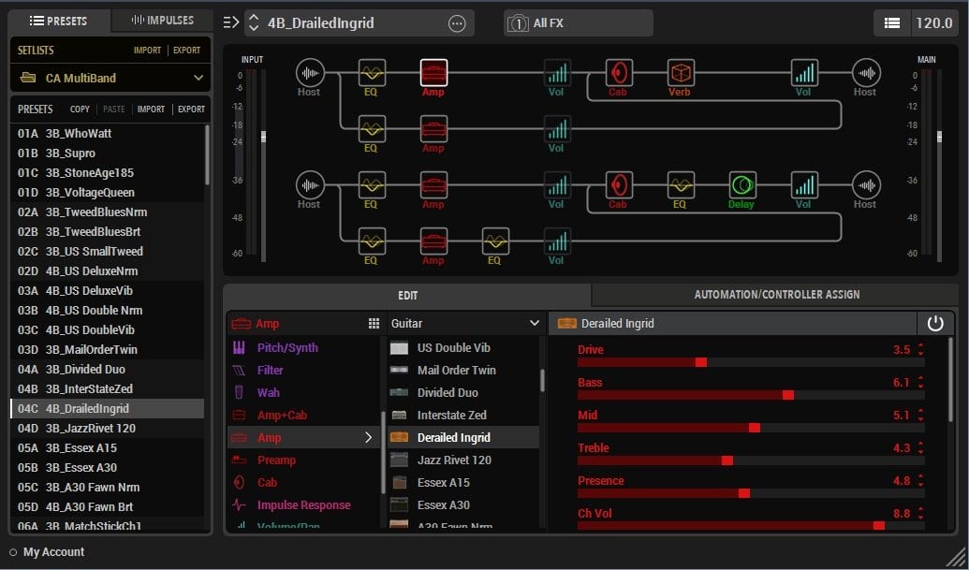Click IMPORT in the Presets toolbar
The width and height of the screenshot is (969, 570).
click(151, 109)
